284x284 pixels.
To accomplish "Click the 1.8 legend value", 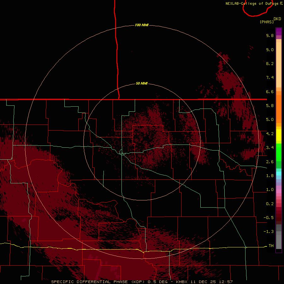I will [270, 176].
